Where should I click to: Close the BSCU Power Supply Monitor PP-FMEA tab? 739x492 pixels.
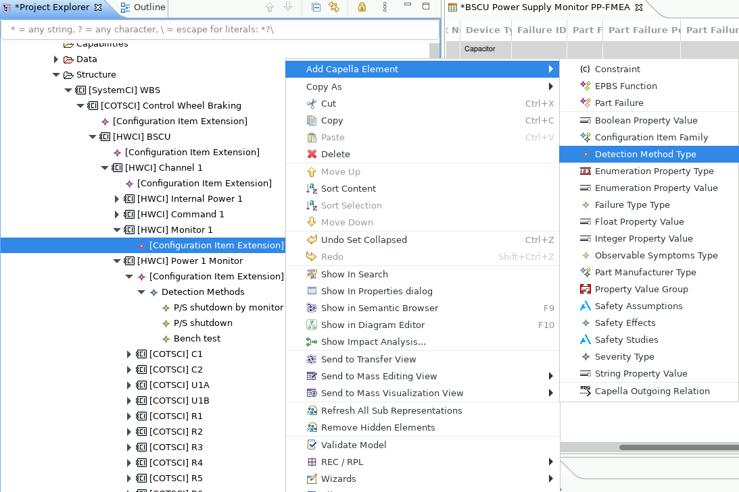(x=639, y=7)
